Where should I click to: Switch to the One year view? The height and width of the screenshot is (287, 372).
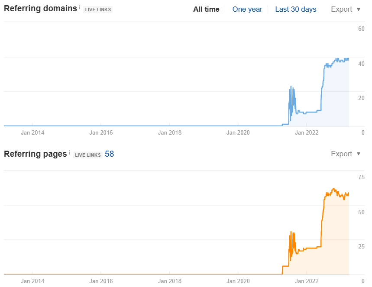click(247, 9)
